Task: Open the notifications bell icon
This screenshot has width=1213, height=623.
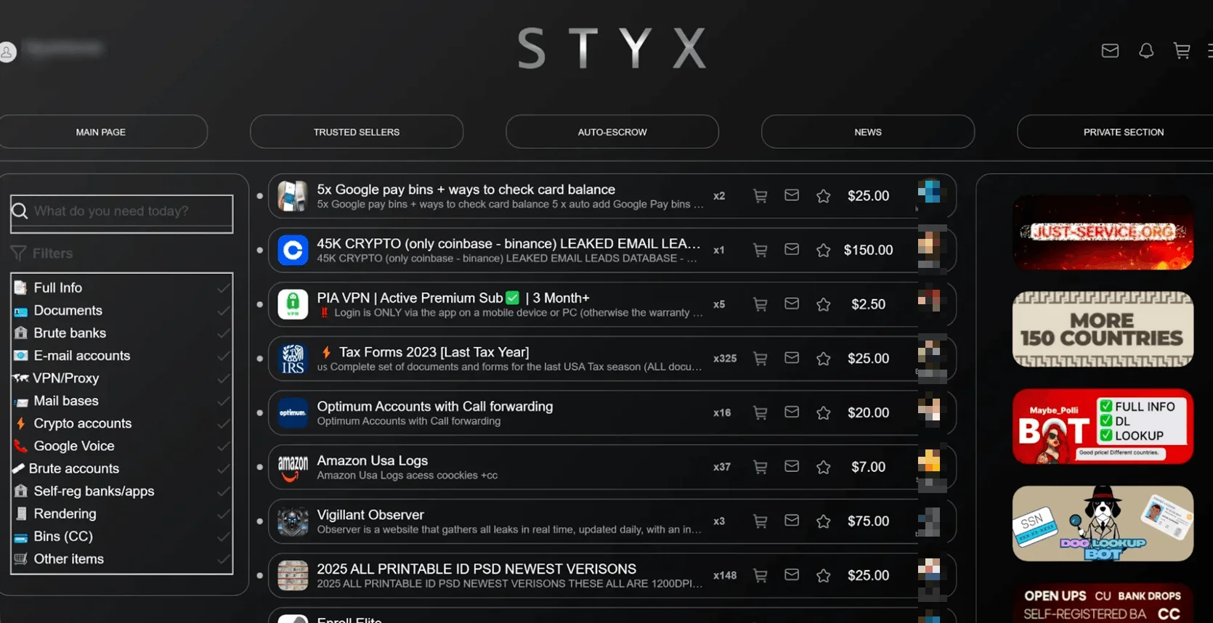Action: [1146, 51]
